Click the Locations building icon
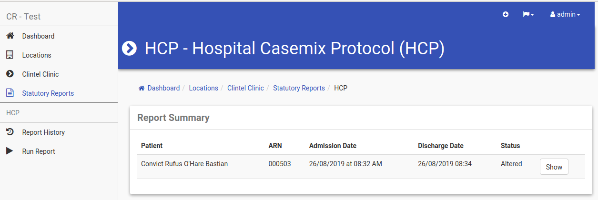 (10, 55)
